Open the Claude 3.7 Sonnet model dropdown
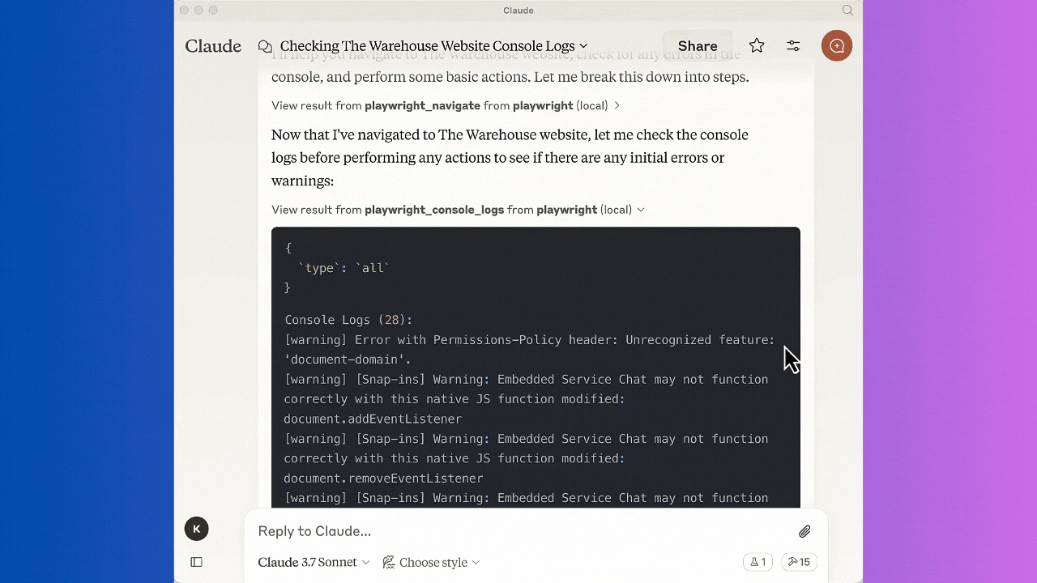The width and height of the screenshot is (1037, 583). [313, 562]
